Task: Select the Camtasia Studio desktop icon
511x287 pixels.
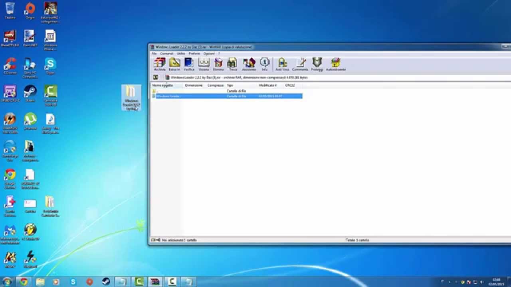Action: tap(50, 96)
